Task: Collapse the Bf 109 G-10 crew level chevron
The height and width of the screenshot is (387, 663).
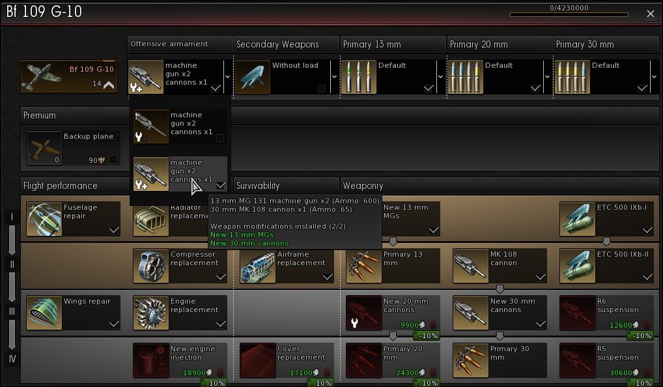Action: coord(109,85)
